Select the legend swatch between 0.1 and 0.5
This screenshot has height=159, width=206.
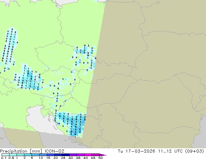pos(6,155)
